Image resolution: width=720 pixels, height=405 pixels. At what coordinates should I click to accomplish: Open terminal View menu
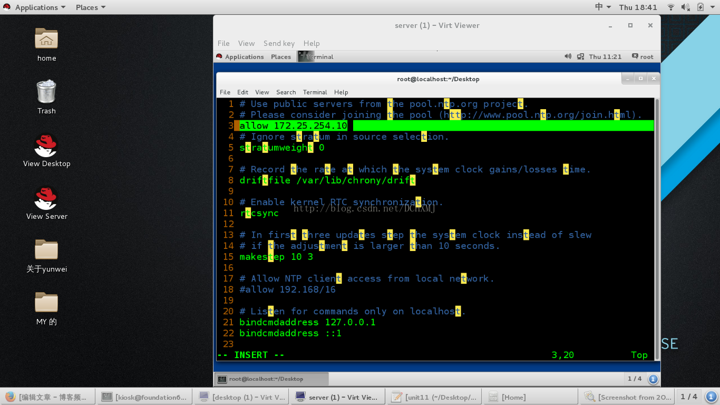coord(262,92)
